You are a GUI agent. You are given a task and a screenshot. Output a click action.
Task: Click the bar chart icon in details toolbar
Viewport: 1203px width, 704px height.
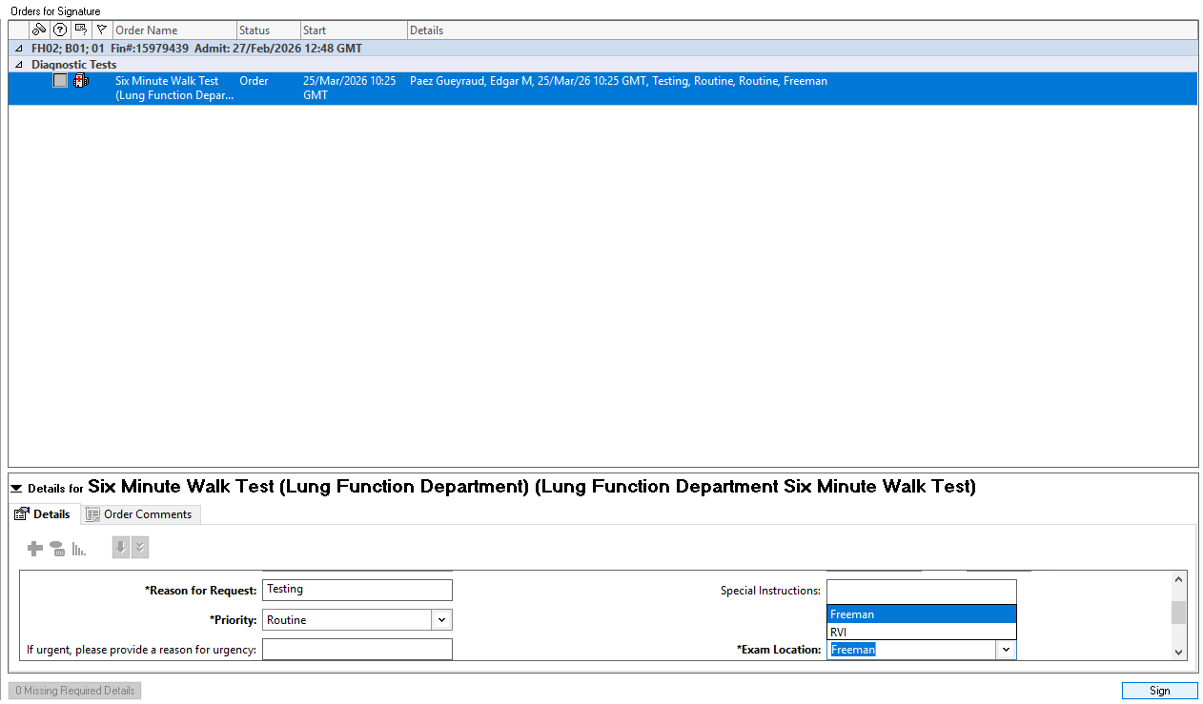click(x=79, y=549)
